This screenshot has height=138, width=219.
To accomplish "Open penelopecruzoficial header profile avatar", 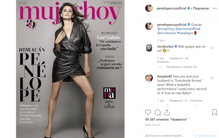I will (149, 8).
